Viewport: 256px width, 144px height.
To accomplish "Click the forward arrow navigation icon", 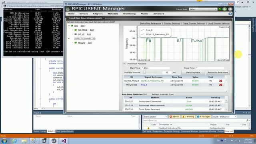I will [x=230, y=9].
